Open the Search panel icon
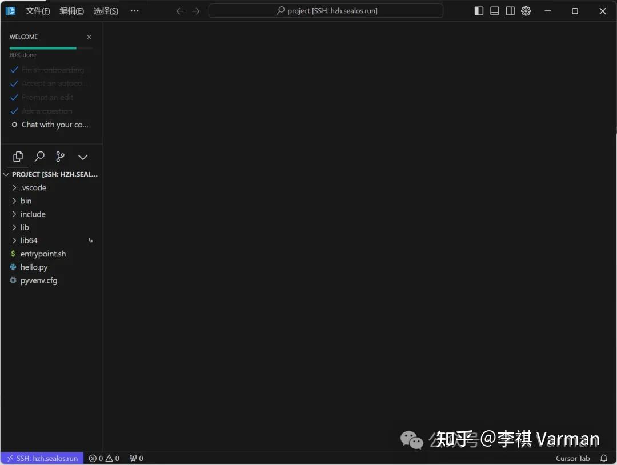This screenshot has width=617, height=465. (x=39, y=157)
